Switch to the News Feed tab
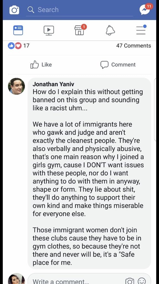Viewport: 159px width, 284px height. pyautogui.click(x=18, y=30)
